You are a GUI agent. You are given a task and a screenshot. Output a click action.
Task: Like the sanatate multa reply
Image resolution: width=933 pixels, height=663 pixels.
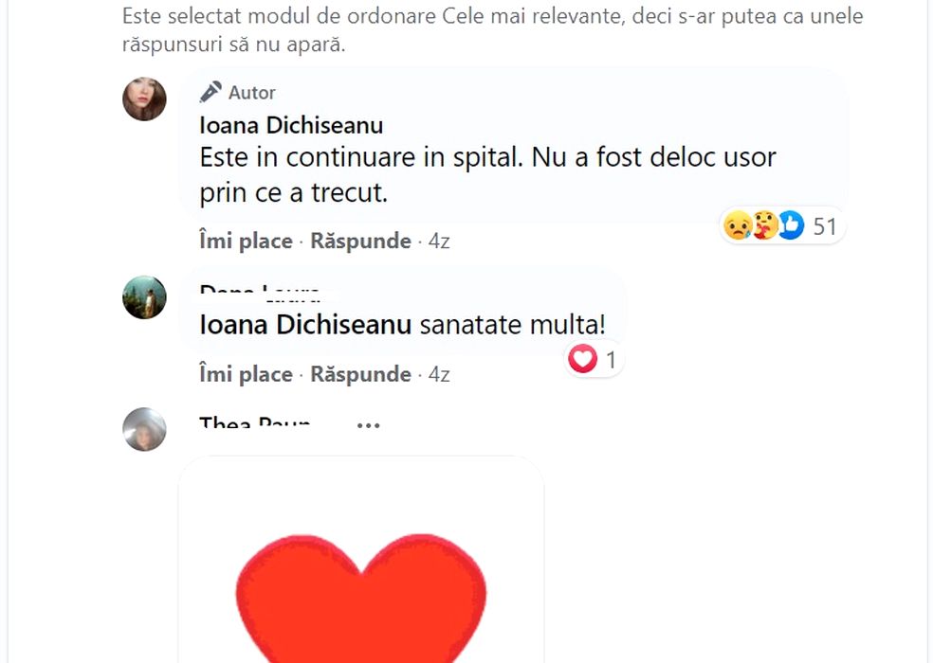[x=246, y=374]
